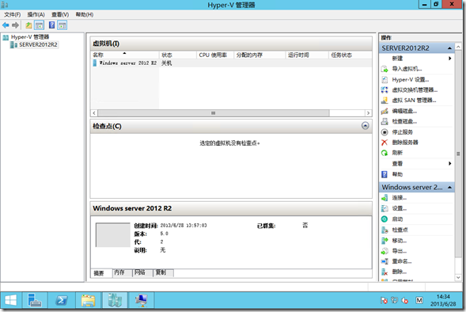Open Server Manager from the taskbar
Image resolution: width=466 pixels, height=312 pixels.
click(34, 300)
